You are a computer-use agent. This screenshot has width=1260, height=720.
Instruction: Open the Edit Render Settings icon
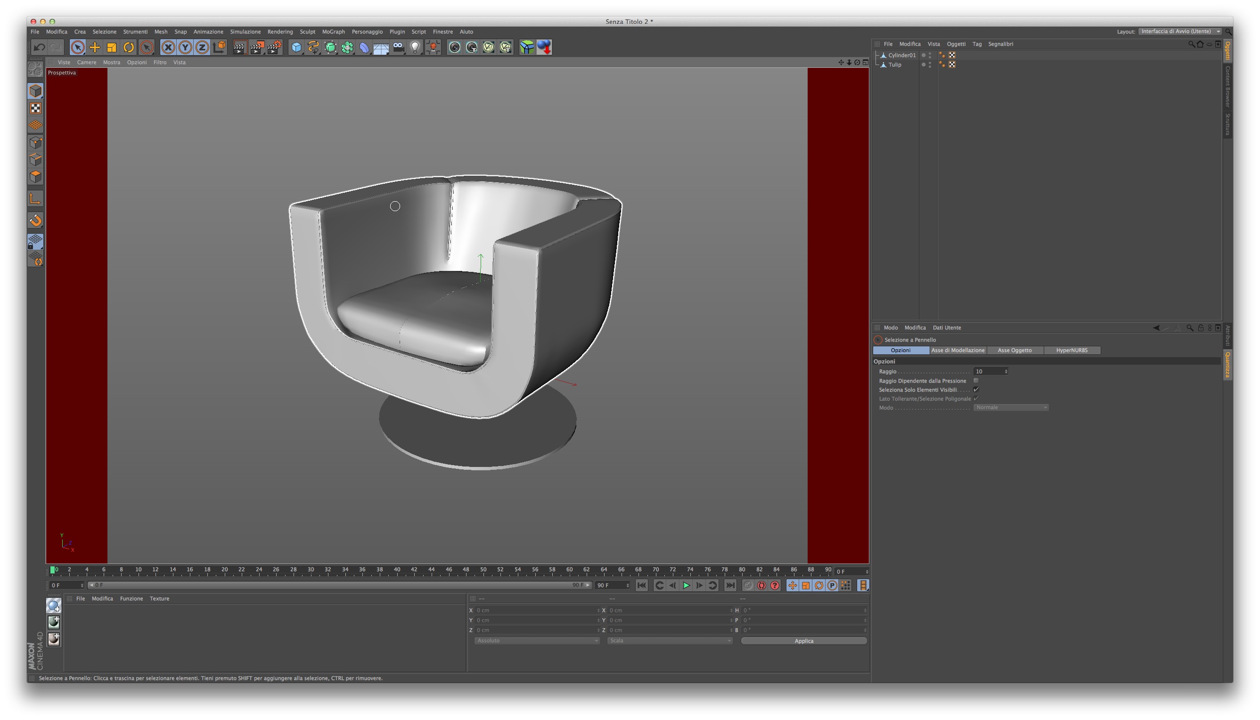(274, 48)
